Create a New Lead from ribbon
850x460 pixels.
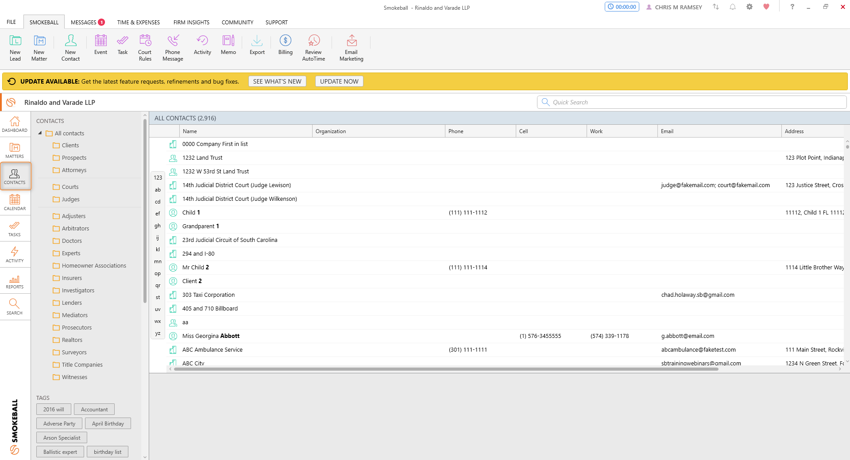[15, 48]
